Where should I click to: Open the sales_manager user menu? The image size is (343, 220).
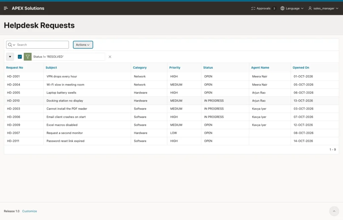(323, 8)
